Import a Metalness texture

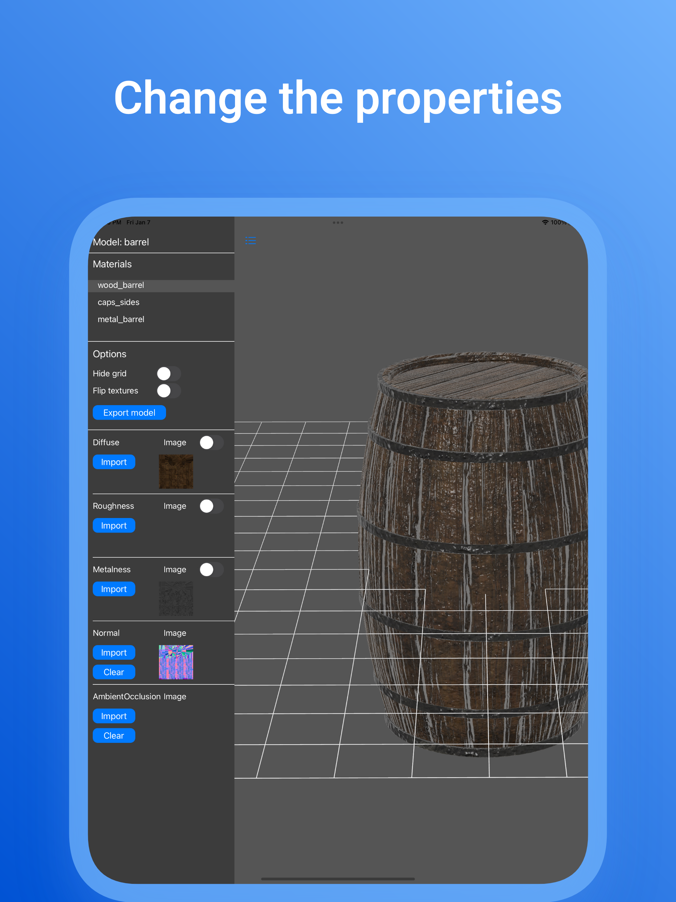114,589
